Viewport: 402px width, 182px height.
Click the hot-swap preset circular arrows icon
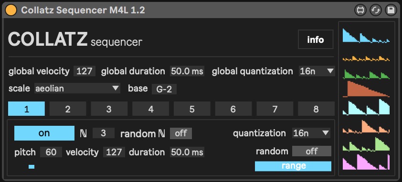(x=376, y=10)
